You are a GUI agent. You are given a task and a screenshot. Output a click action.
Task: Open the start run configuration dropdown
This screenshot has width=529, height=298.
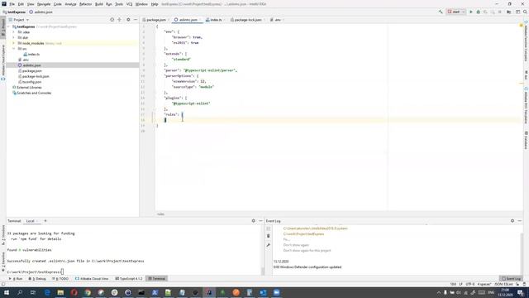456,12
